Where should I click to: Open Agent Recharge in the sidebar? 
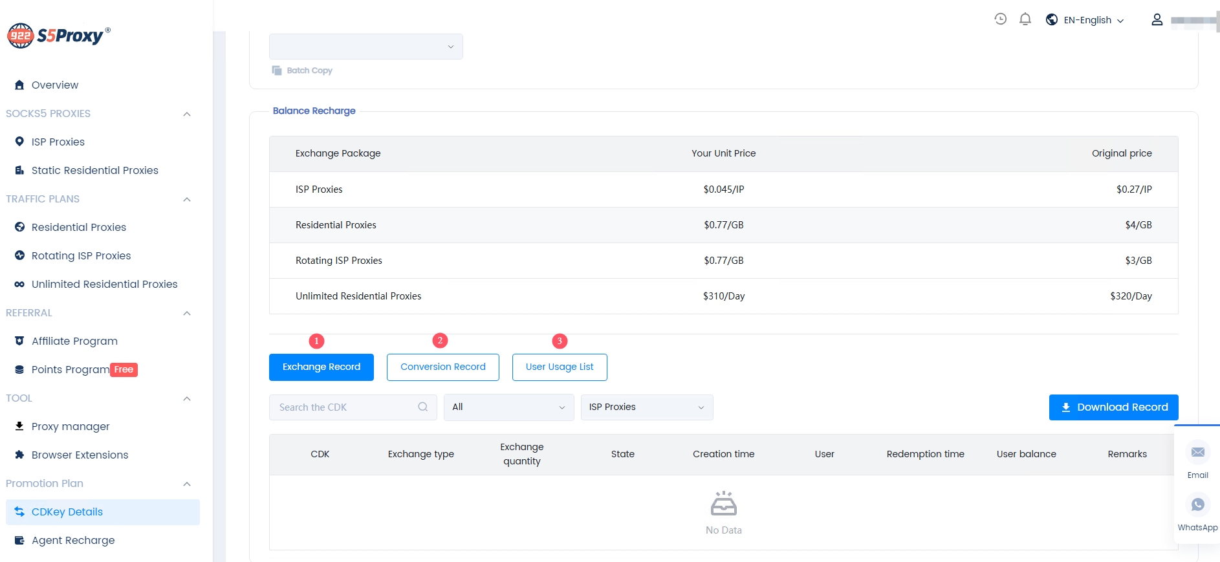click(x=73, y=541)
